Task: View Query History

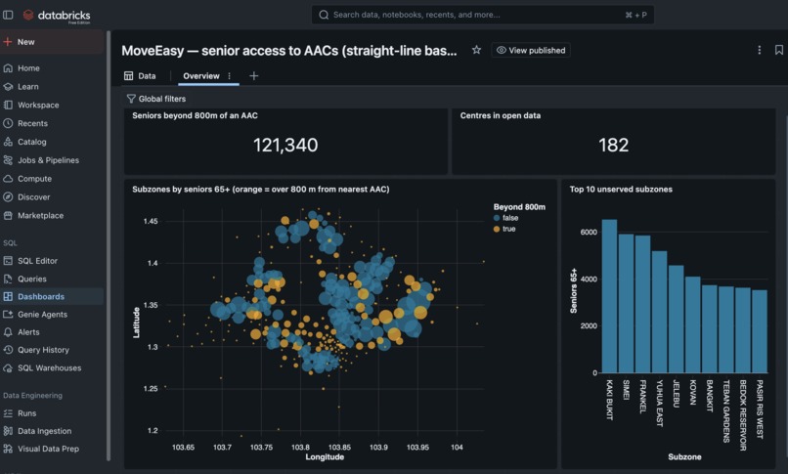Action: coord(52,350)
